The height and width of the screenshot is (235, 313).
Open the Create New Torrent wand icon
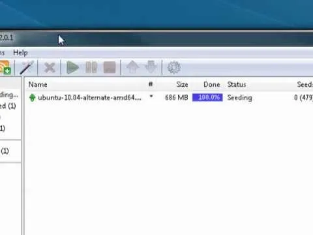pos(27,67)
